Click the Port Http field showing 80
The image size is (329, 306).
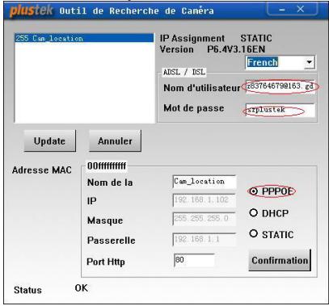pos(194,260)
